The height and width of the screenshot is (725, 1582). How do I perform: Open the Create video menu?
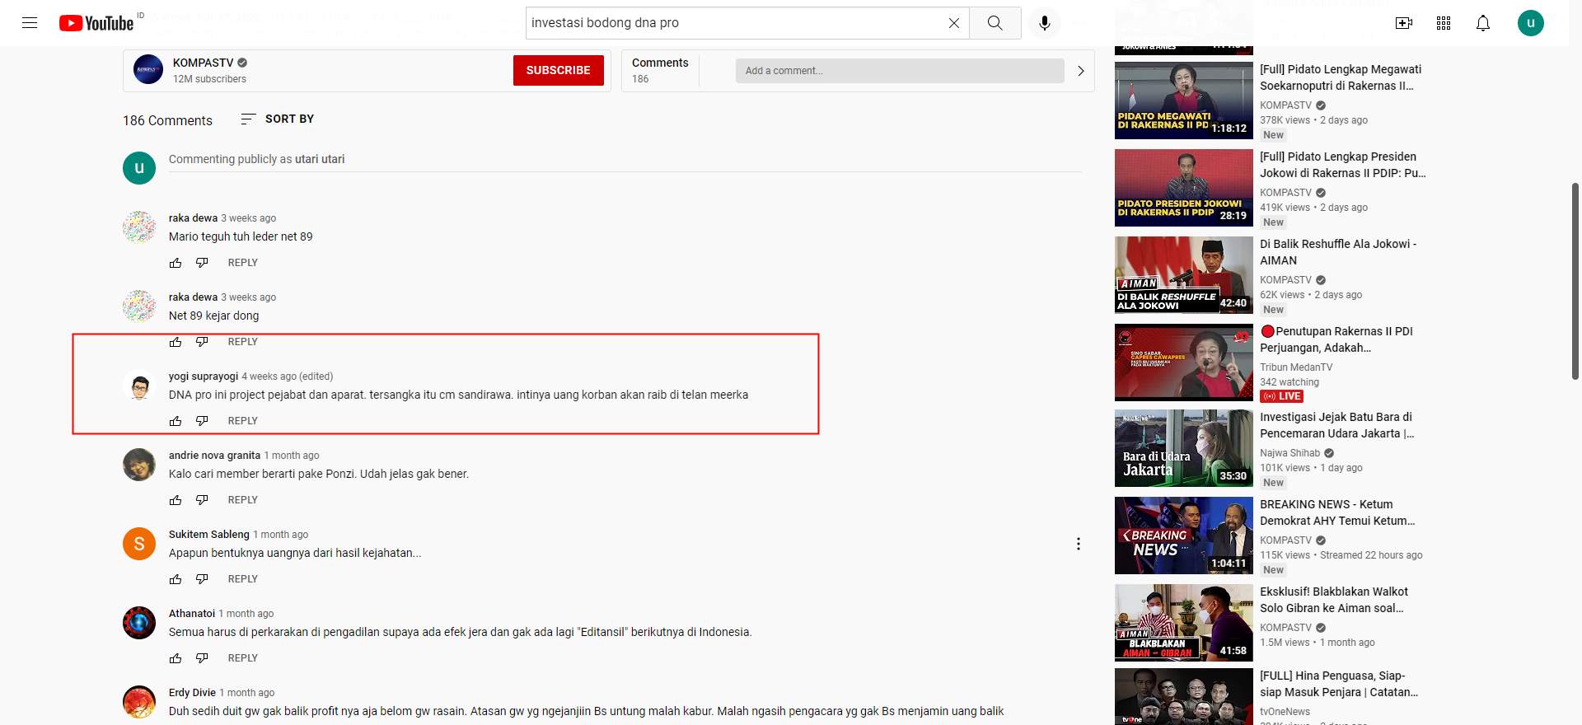[x=1404, y=23]
